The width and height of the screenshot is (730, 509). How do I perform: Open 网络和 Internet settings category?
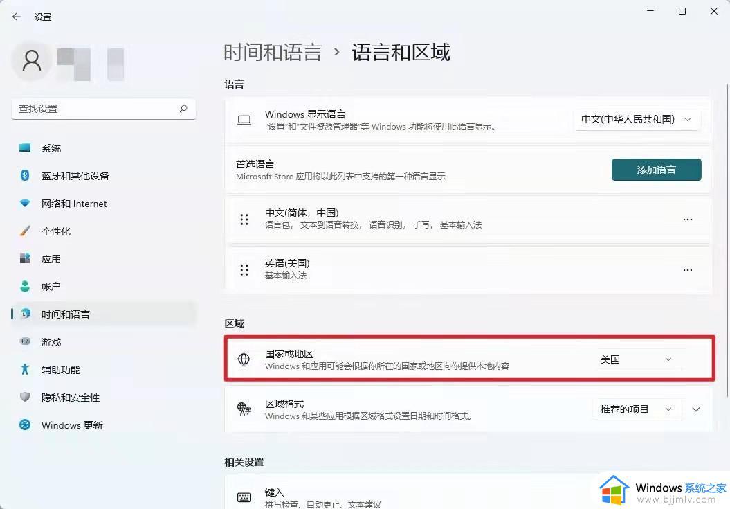(103, 204)
